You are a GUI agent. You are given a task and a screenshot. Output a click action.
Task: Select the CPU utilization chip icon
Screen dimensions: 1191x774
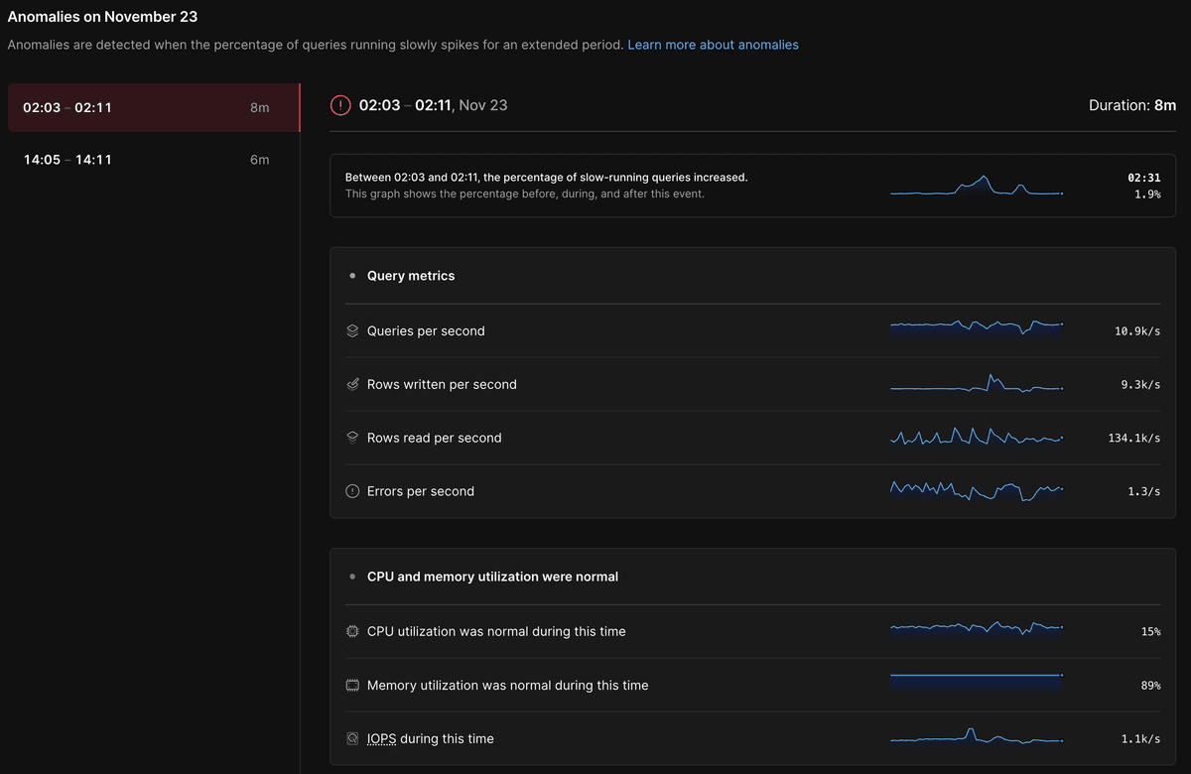point(352,631)
